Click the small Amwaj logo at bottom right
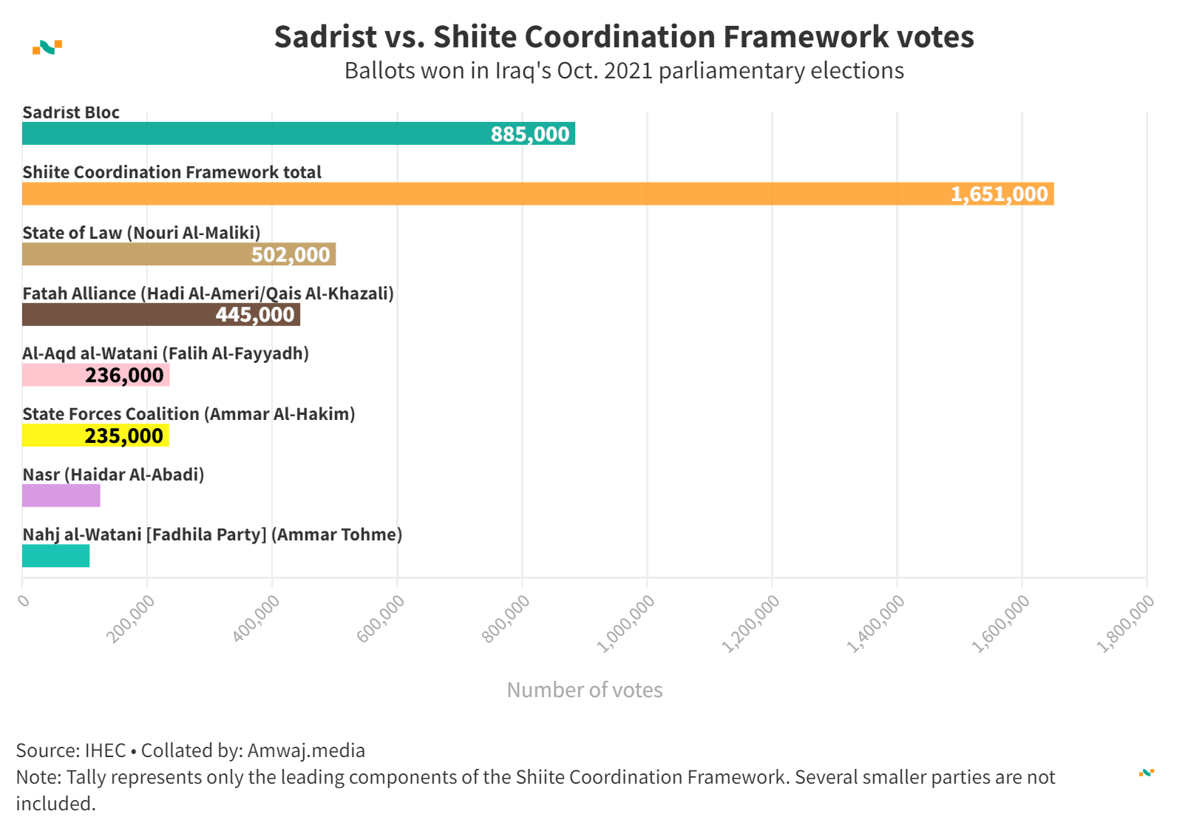Screen dimensions: 1177x831 tap(1146, 773)
